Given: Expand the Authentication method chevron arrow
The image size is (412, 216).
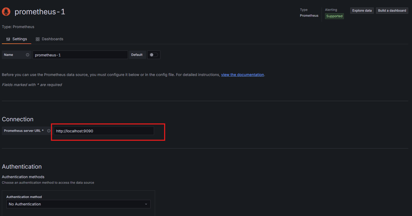Looking at the screenshot, I should [x=146, y=204].
